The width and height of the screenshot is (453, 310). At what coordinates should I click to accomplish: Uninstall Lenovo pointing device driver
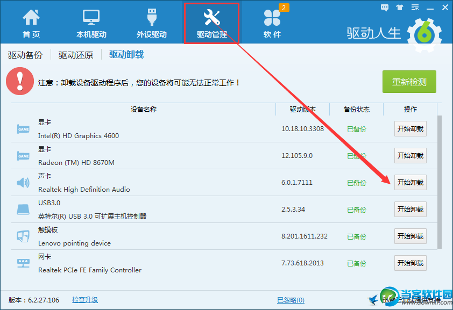tap(410, 236)
